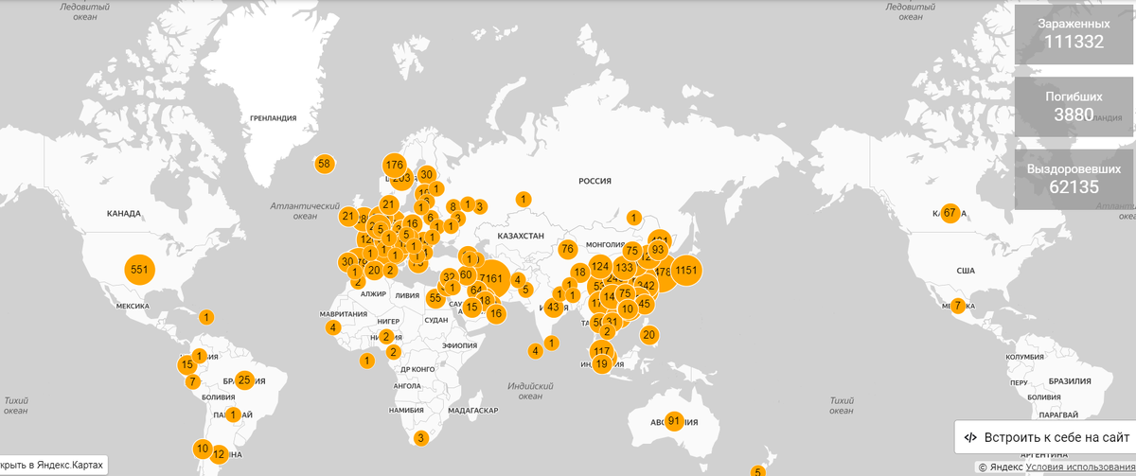This screenshot has width=1136, height=476.
Task: Click the 93 marker near Korea
Action: pos(658,250)
